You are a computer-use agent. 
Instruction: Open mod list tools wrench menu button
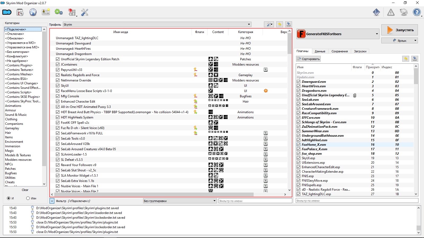269,24
